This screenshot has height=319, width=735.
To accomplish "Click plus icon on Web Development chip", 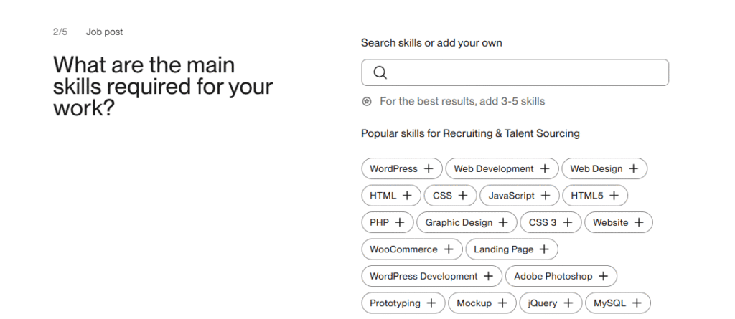I will 545,169.
